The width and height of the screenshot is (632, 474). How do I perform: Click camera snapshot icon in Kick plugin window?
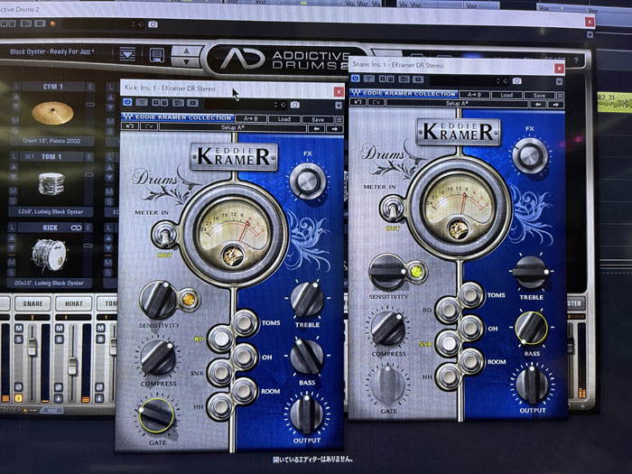tap(295, 105)
